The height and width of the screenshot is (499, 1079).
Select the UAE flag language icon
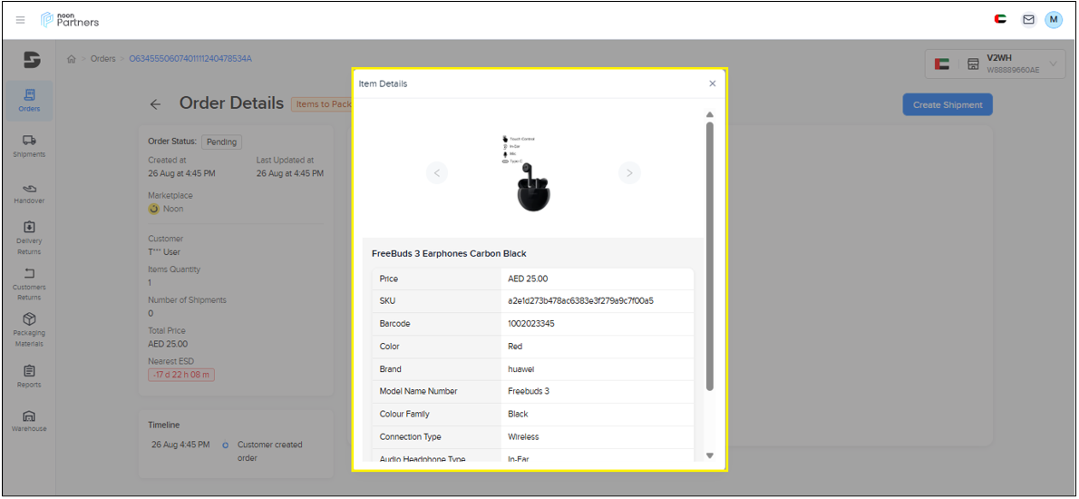(x=1000, y=19)
